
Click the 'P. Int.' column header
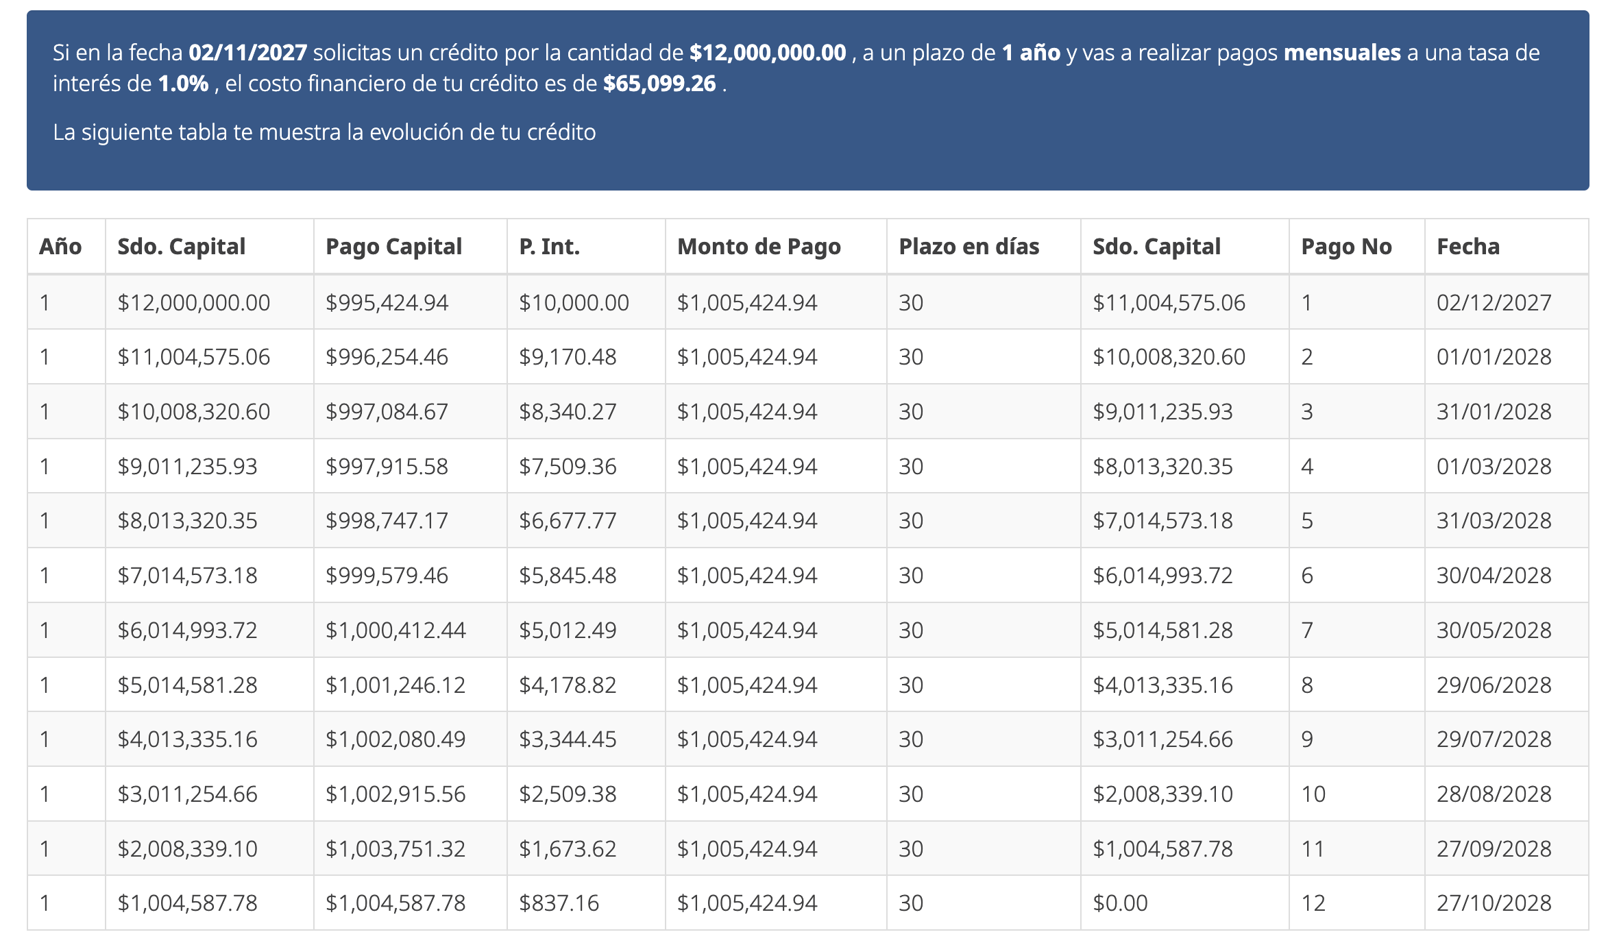tap(586, 247)
